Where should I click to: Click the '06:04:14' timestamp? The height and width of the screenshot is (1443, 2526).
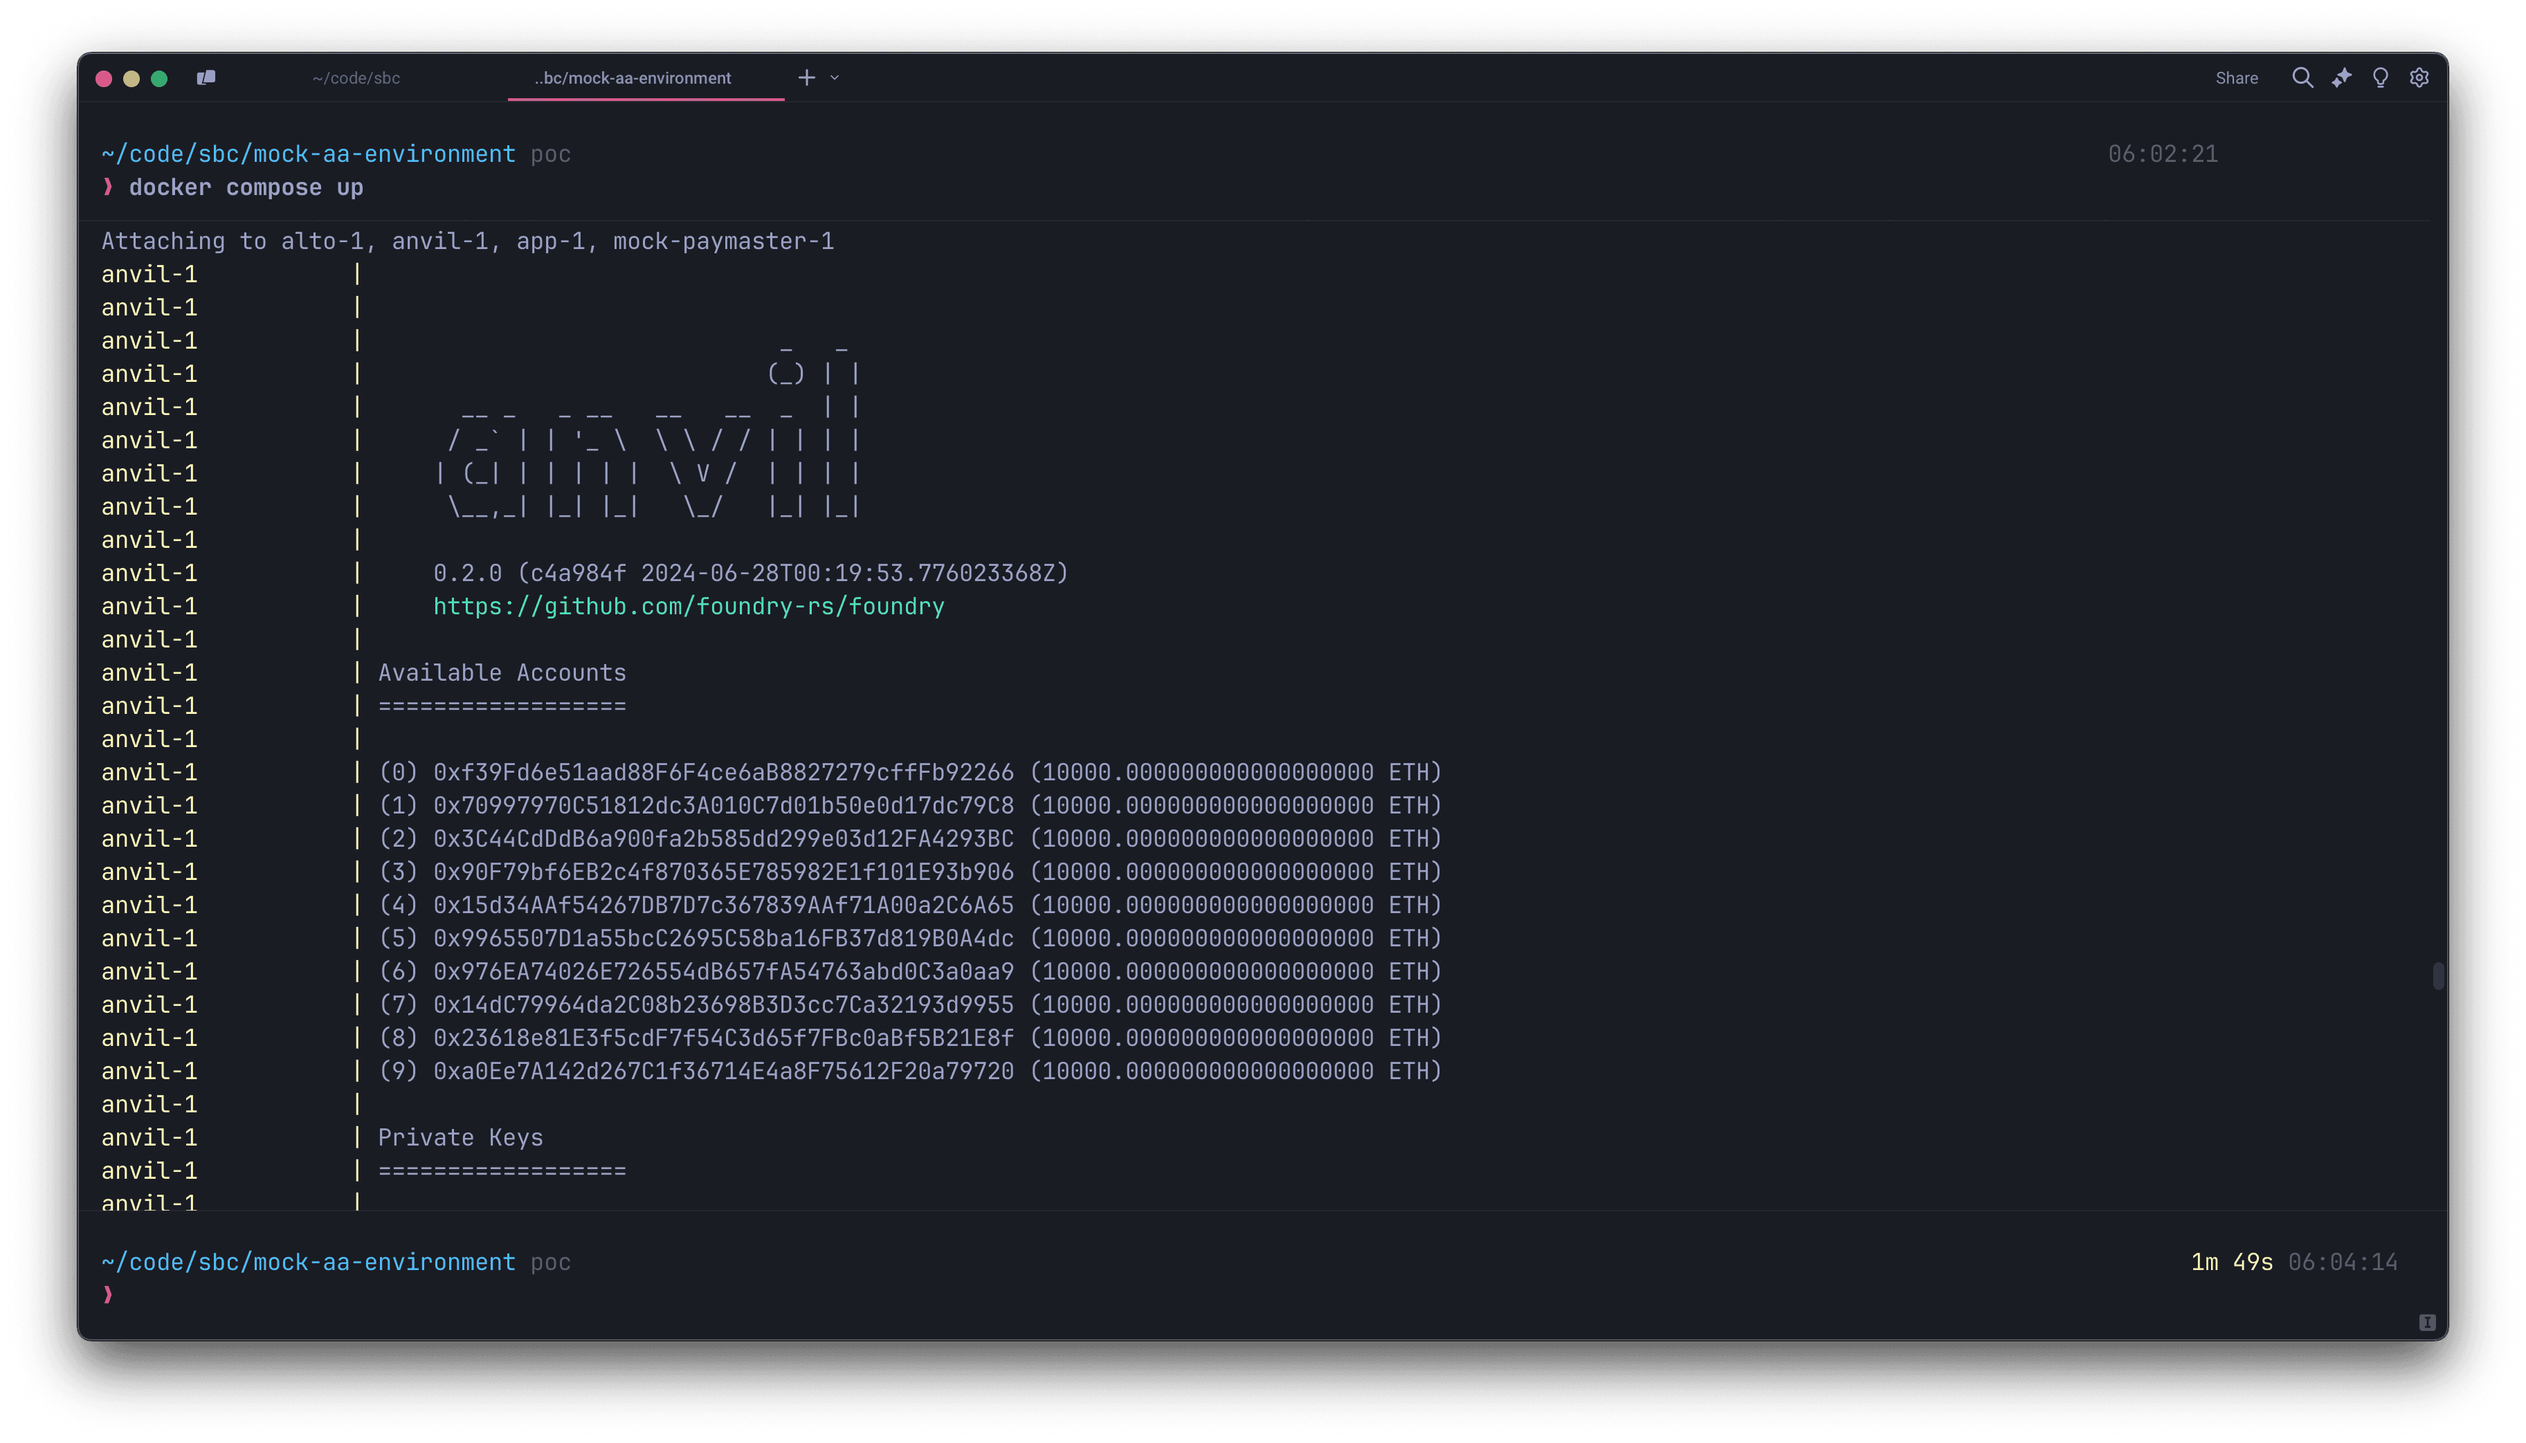tap(2343, 1262)
